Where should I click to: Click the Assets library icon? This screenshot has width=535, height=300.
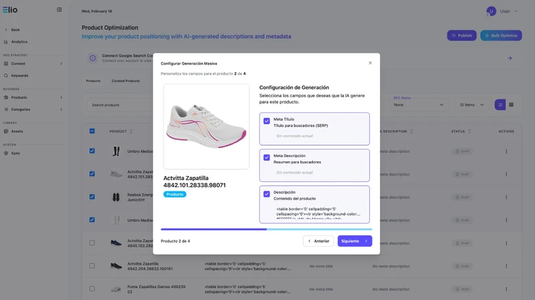[6, 131]
